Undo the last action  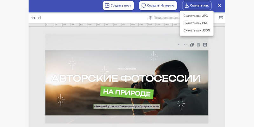pos(33,18)
